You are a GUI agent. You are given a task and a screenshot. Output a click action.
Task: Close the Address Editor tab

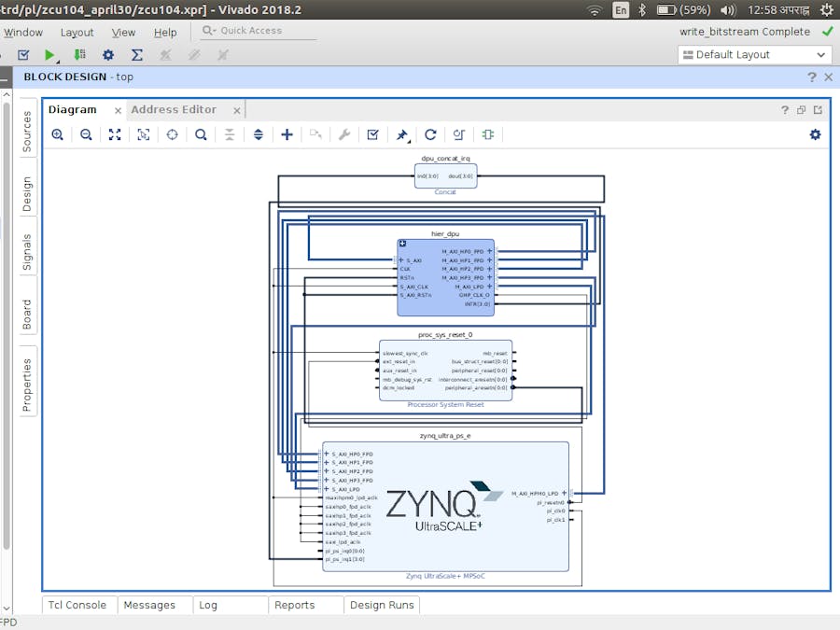(x=236, y=110)
